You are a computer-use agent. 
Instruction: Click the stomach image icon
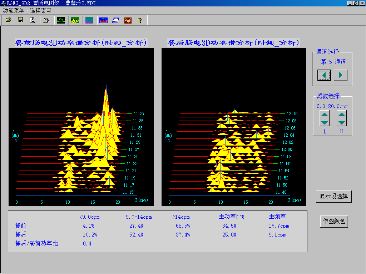pyautogui.click(x=128, y=20)
